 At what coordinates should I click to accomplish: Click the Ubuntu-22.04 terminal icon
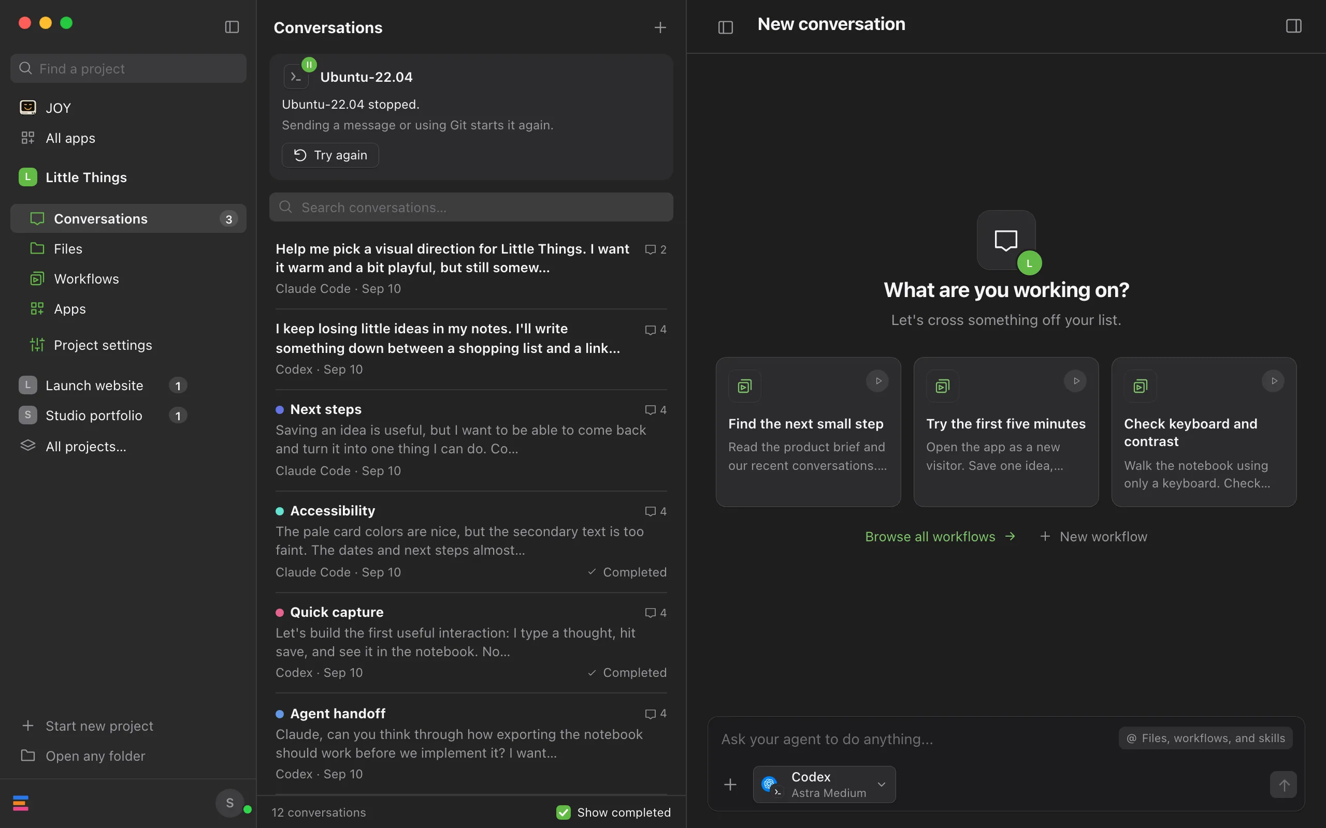(x=296, y=77)
